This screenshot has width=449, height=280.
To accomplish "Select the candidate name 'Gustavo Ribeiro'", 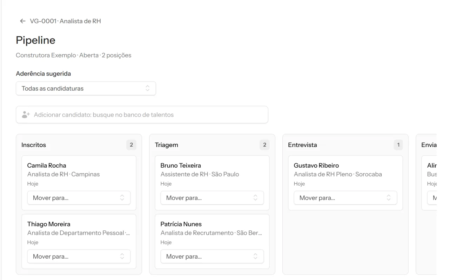I will tap(316, 166).
